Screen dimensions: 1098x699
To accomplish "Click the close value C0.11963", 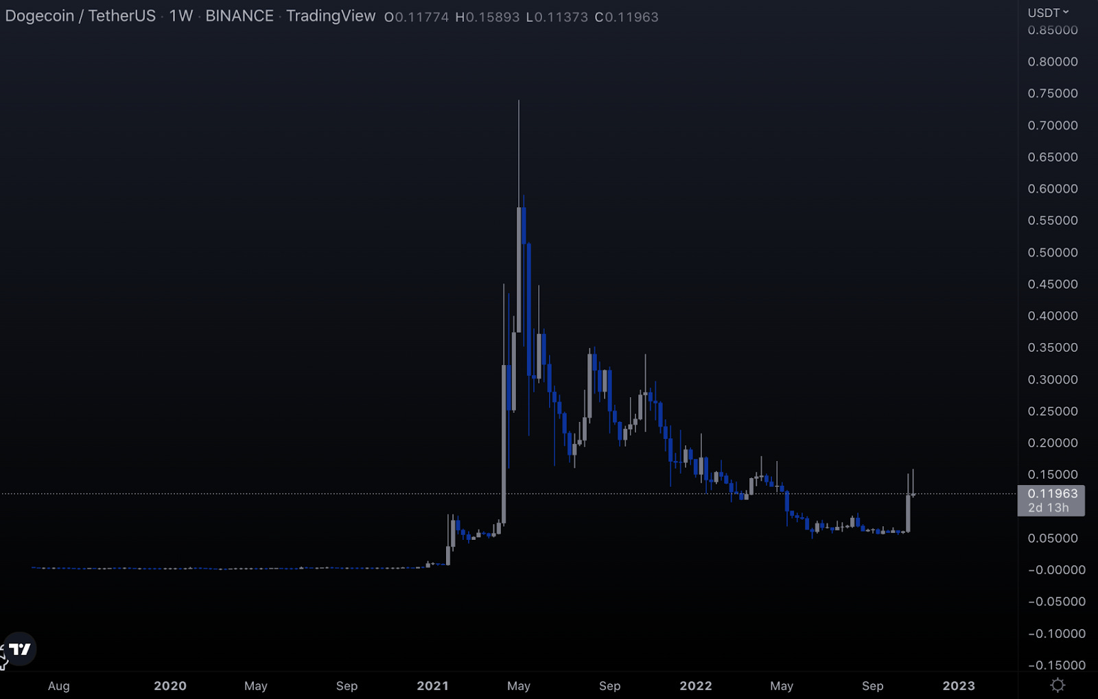I will (x=627, y=17).
